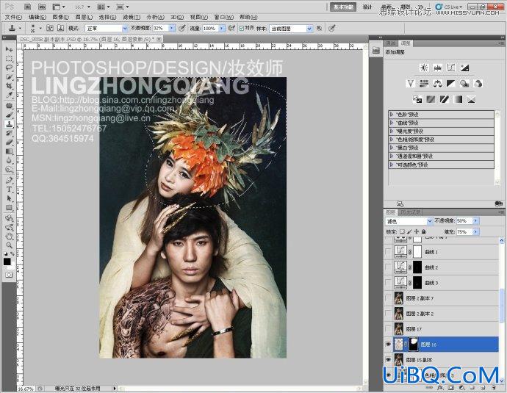Click the add layer mask button

(x=450, y=387)
